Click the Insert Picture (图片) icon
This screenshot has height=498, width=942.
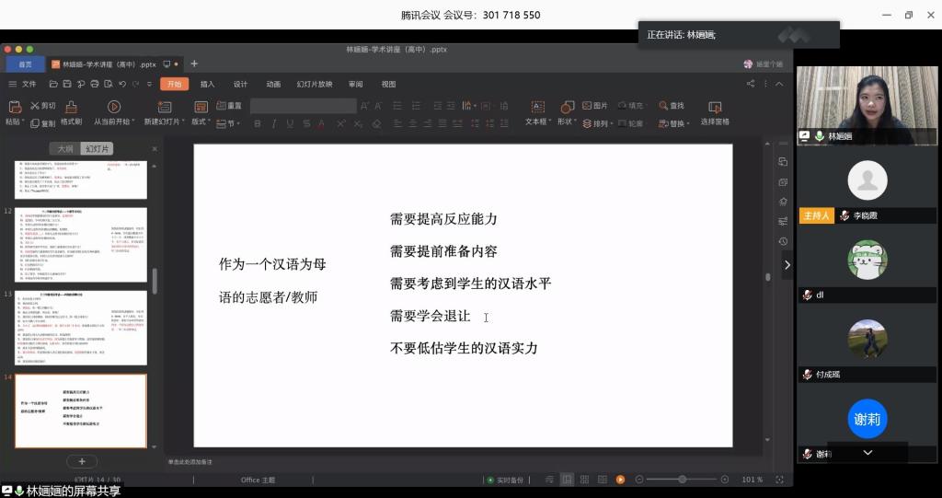(x=596, y=106)
